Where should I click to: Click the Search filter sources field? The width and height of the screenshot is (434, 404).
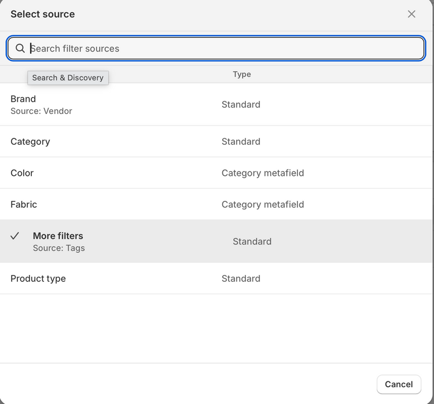tap(216, 49)
